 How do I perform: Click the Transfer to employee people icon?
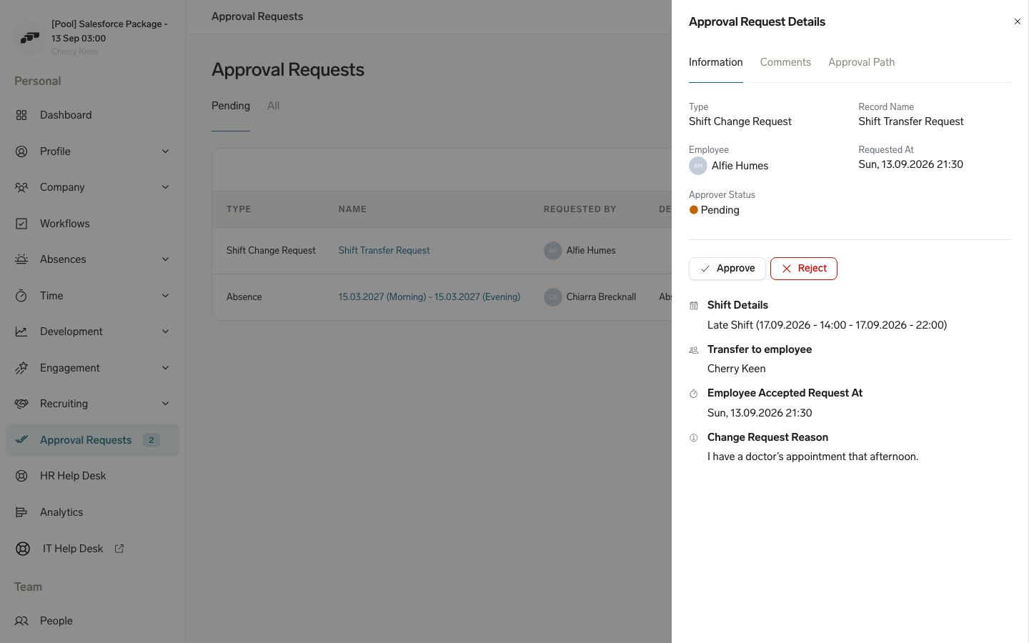click(694, 350)
